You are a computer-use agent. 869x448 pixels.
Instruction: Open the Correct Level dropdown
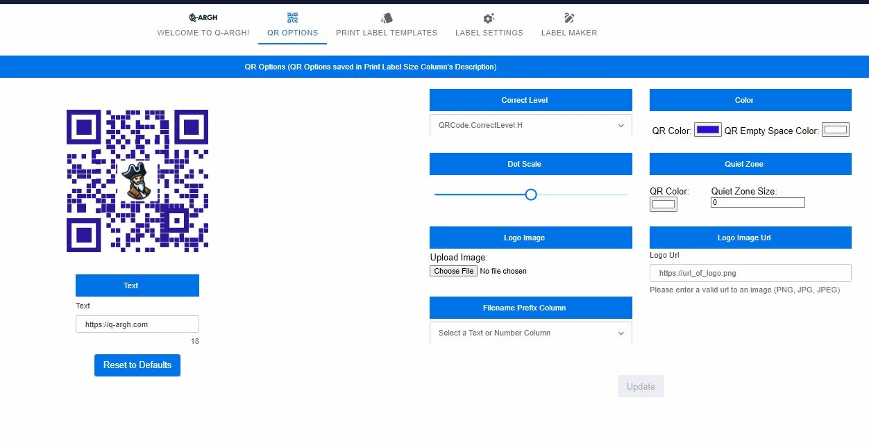pyautogui.click(x=531, y=125)
